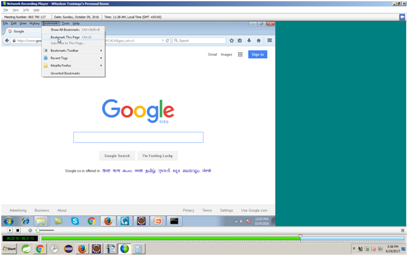Open Firefox History menu
Viewport: 408px width, 256px height.
[x=34, y=23]
